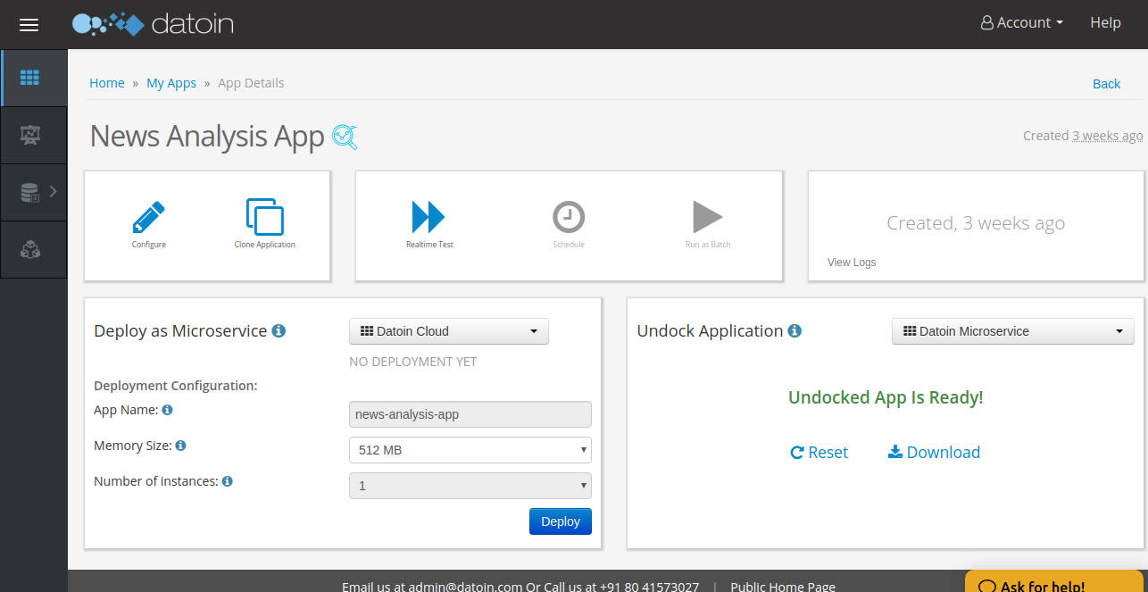This screenshot has height=592, width=1148.
Task: Click the Clone Application icon
Action: tap(264, 217)
